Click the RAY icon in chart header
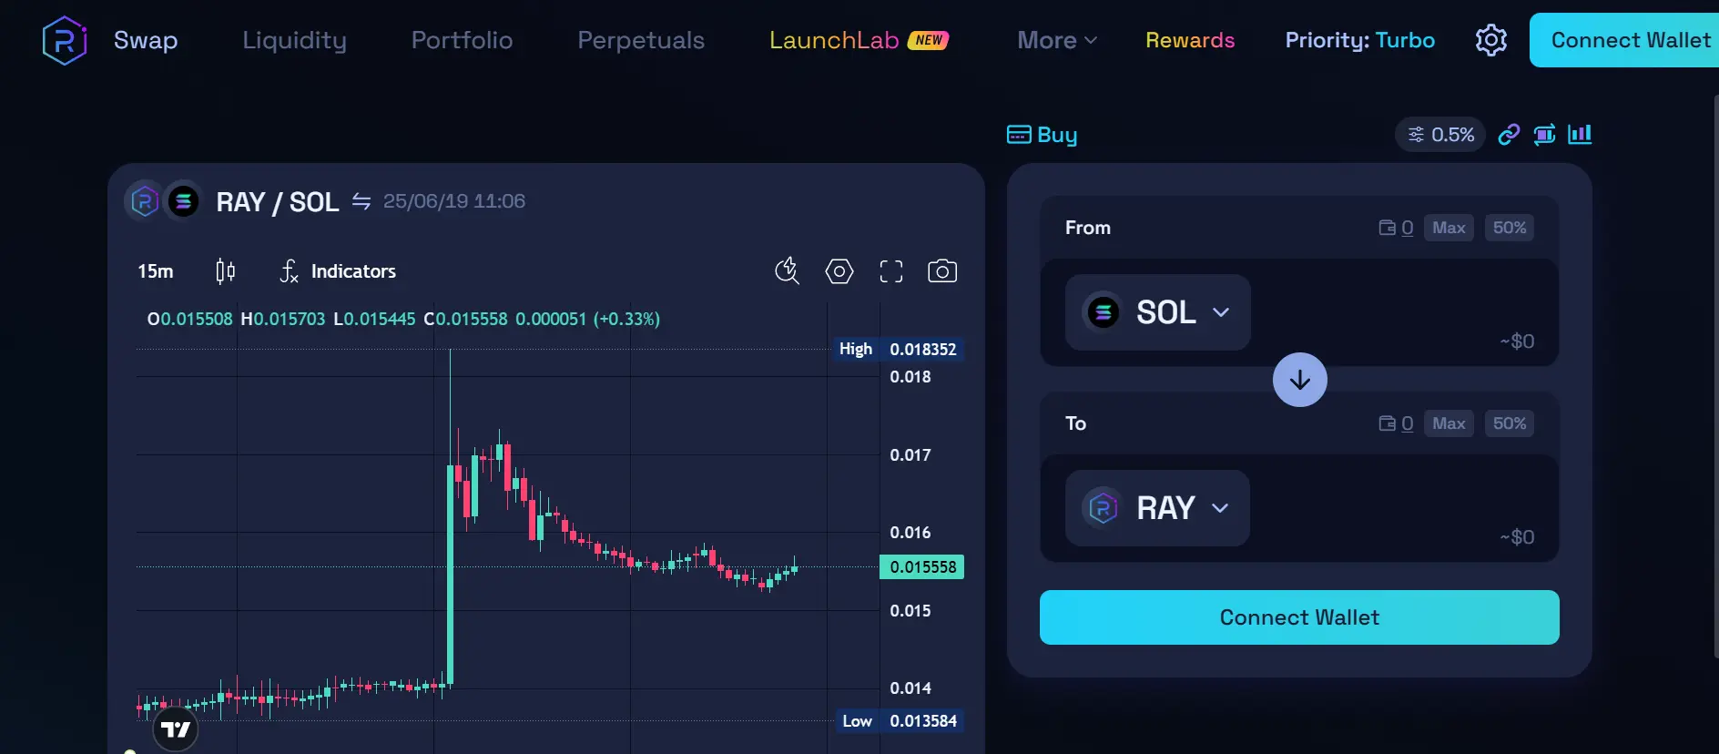This screenshot has width=1719, height=754. (x=144, y=201)
